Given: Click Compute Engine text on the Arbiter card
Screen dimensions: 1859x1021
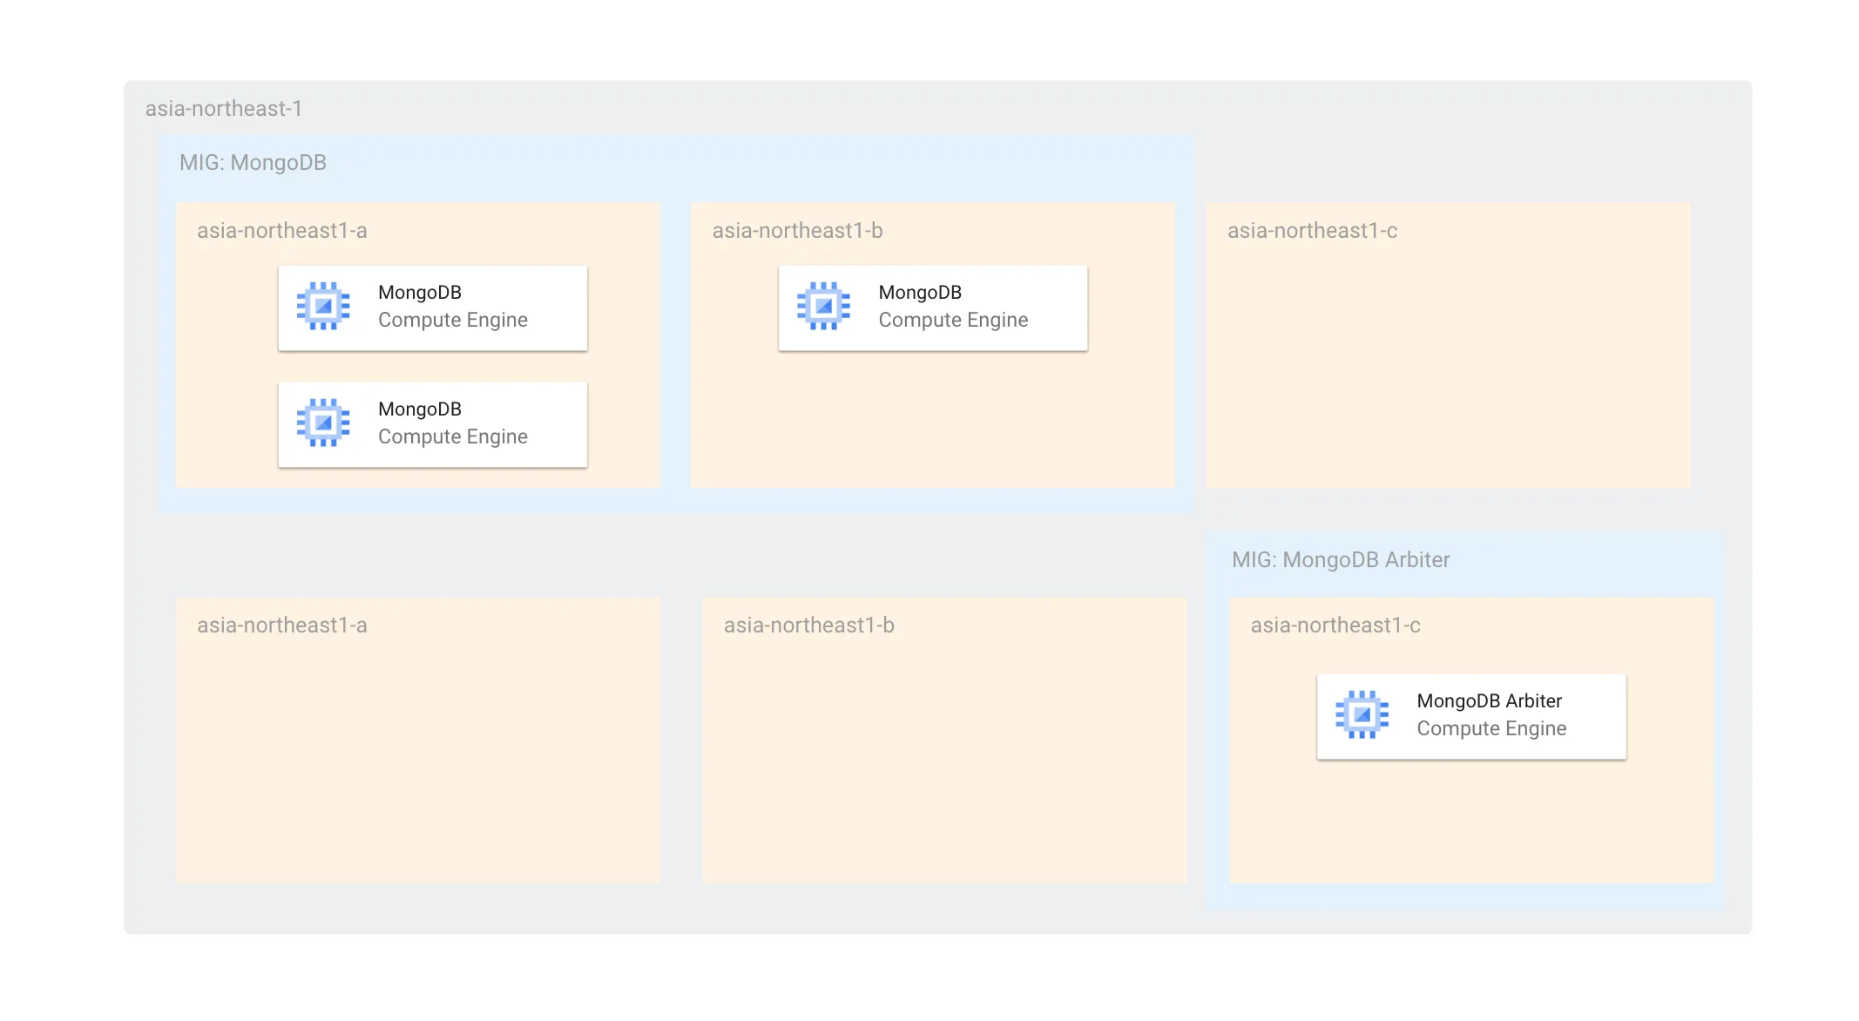Looking at the screenshot, I should pyautogui.click(x=1491, y=729).
